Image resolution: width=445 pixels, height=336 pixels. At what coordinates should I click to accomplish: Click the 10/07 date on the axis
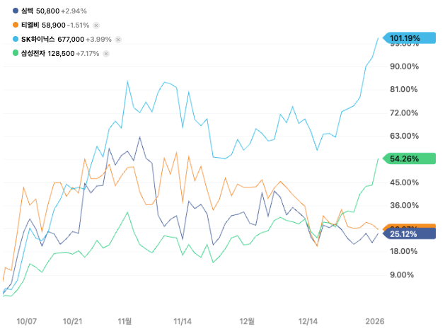(26, 320)
